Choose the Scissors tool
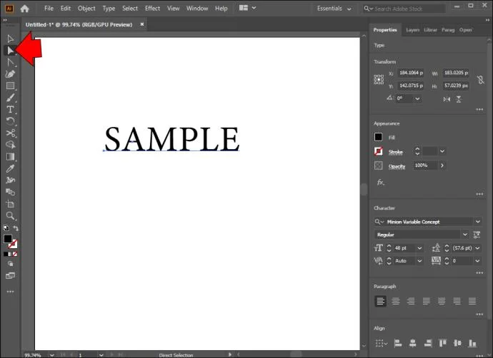The image size is (493, 358). pos(10,133)
